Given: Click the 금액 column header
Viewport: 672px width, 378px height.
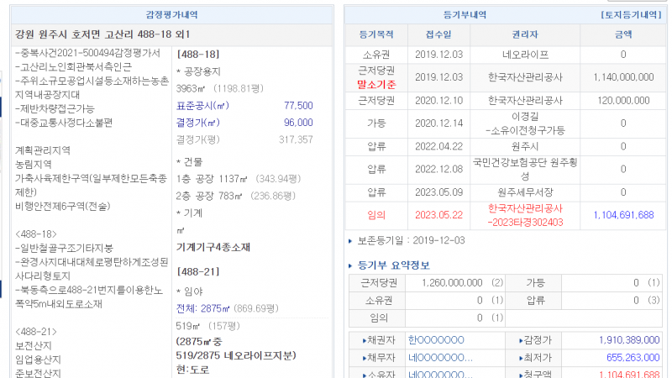Looking at the screenshot, I should (622, 35).
